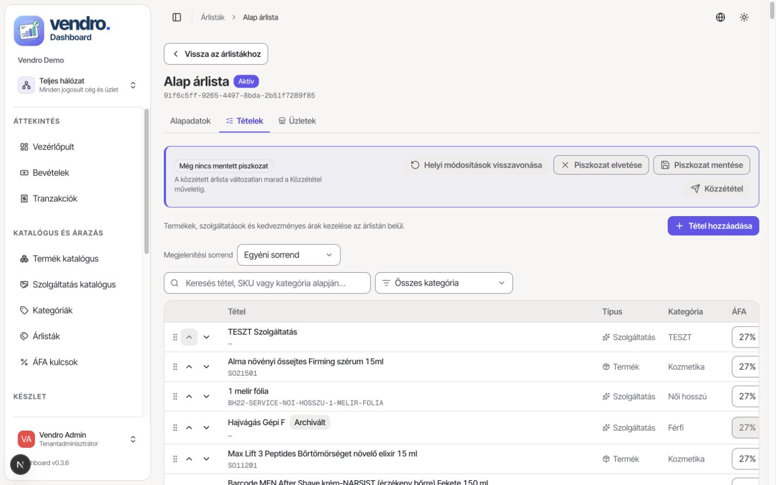Open ÁFA 27% selector for 1 melír fólia
The height and width of the screenshot is (485, 776).
pos(746,396)
